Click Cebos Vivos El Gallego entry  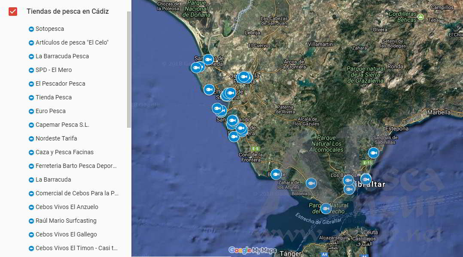coord(66,234)
